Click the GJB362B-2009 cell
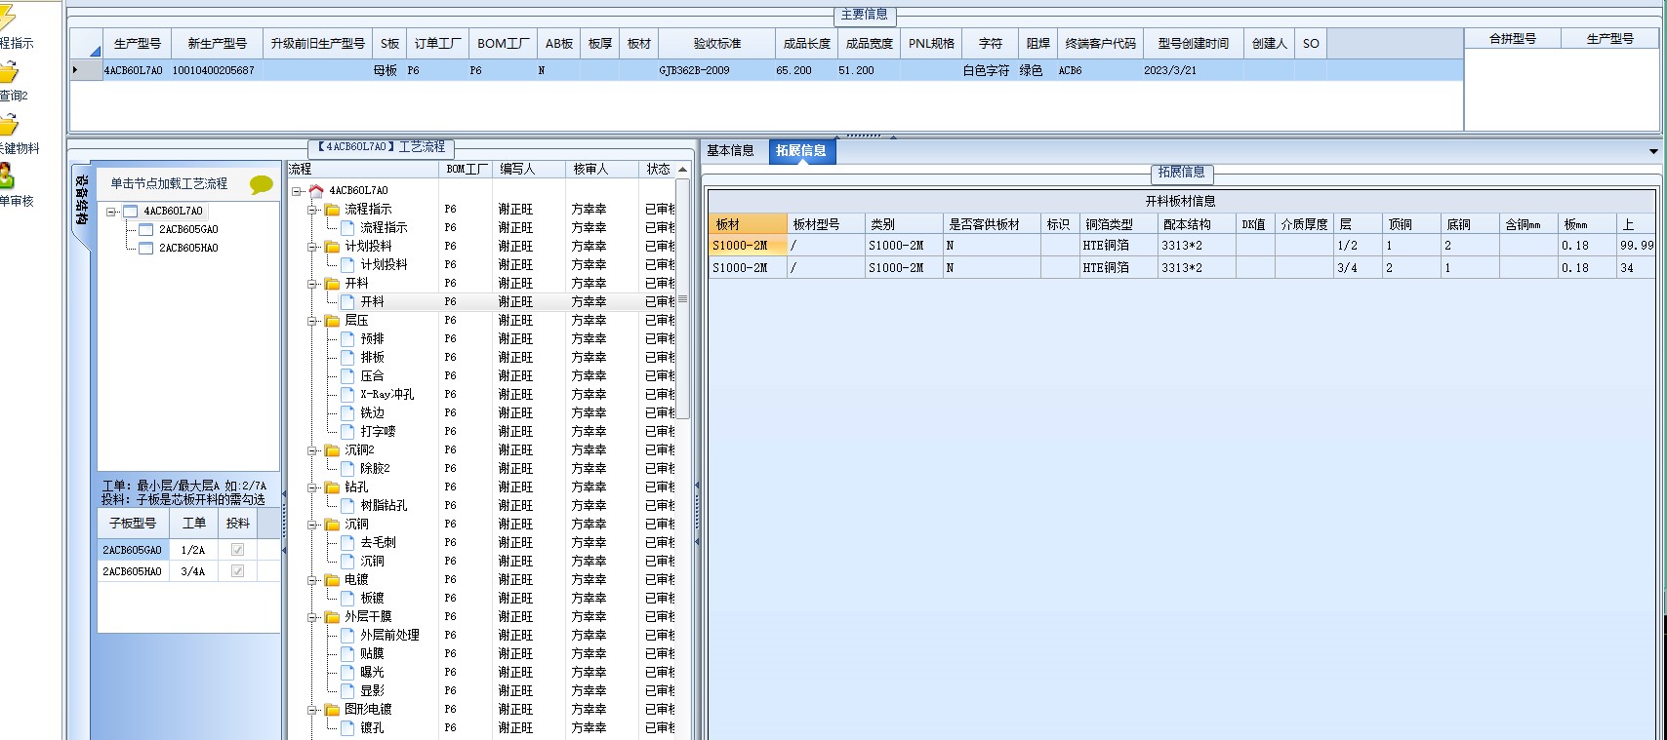Screen dimensions: 1667x740 pos(717,70)
